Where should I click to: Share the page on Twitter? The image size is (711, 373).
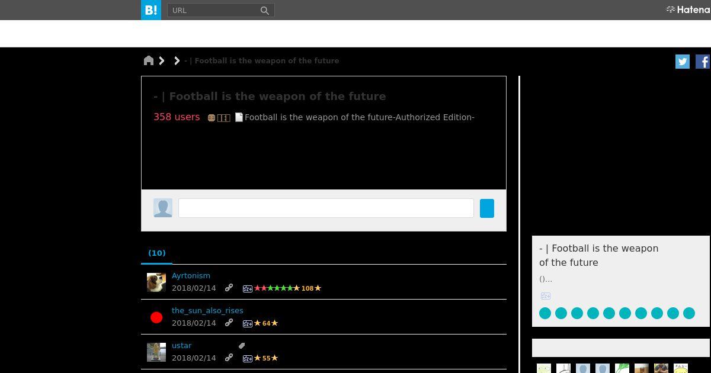[x=683, y=62]
